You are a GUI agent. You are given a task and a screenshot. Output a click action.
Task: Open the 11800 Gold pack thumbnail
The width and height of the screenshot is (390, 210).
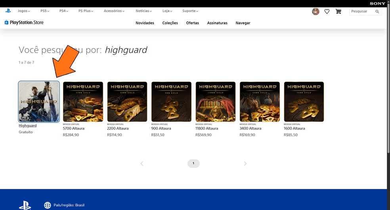point(215,102)
